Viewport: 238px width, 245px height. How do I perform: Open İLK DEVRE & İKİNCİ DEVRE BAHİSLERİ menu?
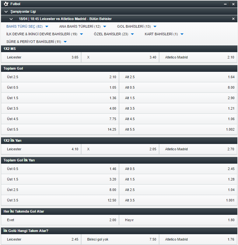[x=45, y=34]
